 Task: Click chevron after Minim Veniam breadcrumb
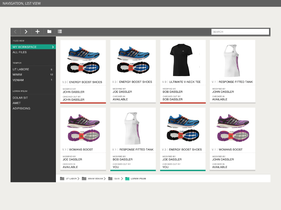[x=105, y=178]
